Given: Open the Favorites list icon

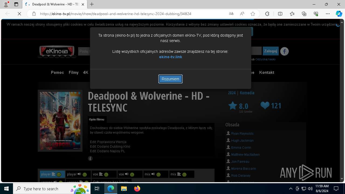Looking at the screenshot, I should tap(292, 14).
